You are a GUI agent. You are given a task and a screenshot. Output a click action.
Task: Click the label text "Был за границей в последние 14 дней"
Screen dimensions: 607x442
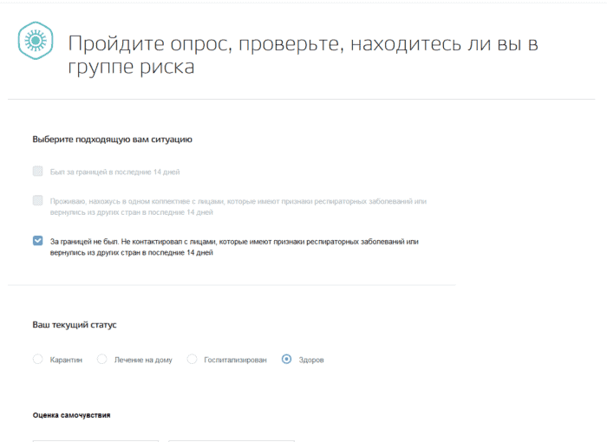[114, 172]
